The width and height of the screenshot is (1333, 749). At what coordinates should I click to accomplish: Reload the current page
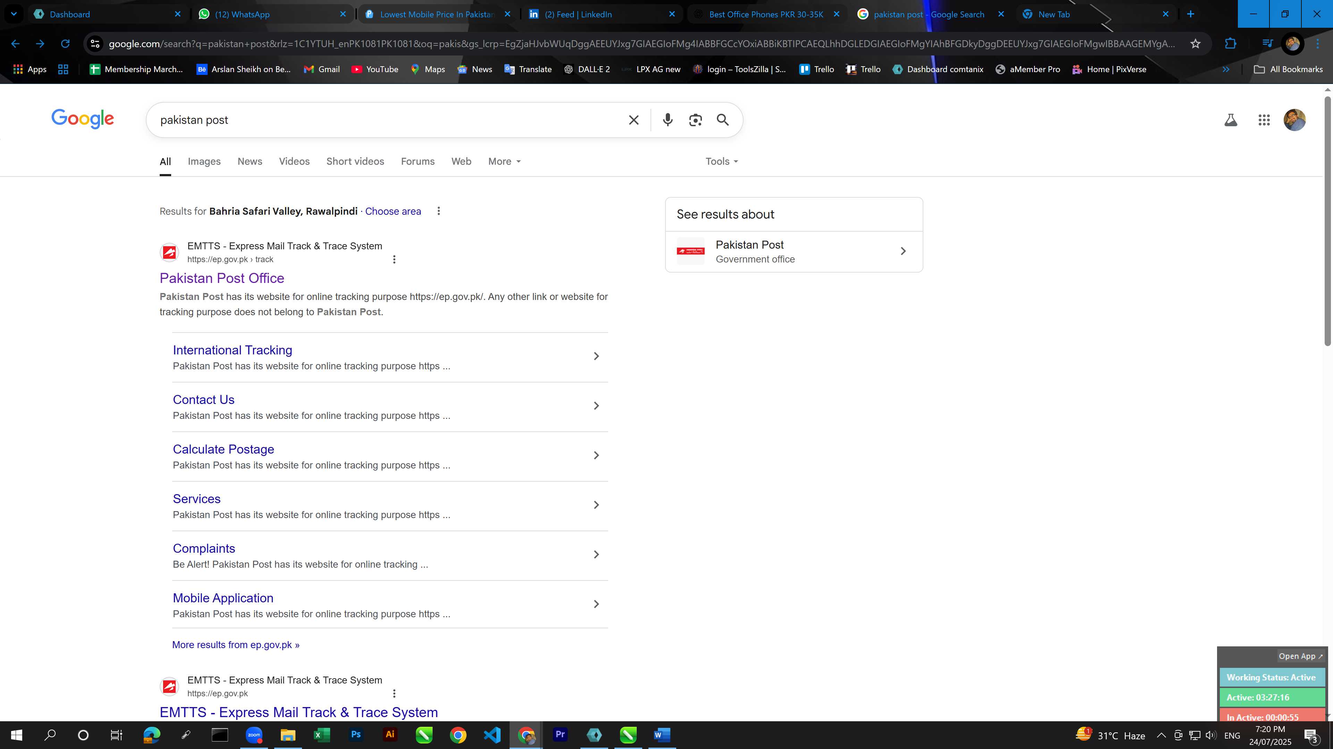tap(65, 43)
